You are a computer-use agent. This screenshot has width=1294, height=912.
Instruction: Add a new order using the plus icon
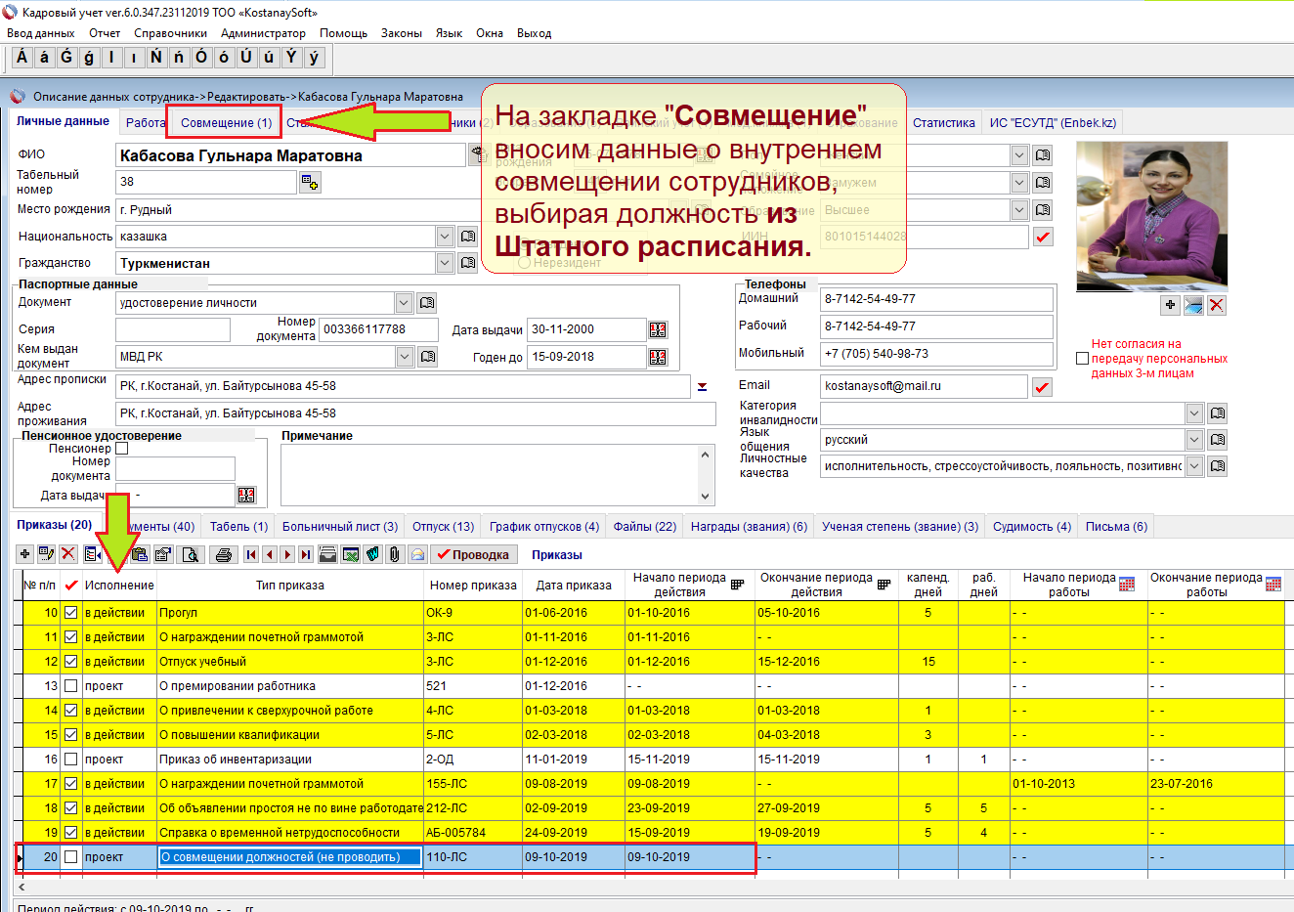[25, 554]
